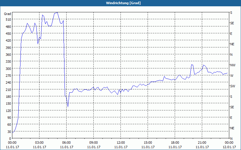
Task: Select the 270 degree axis label
Action: [9, 76]
